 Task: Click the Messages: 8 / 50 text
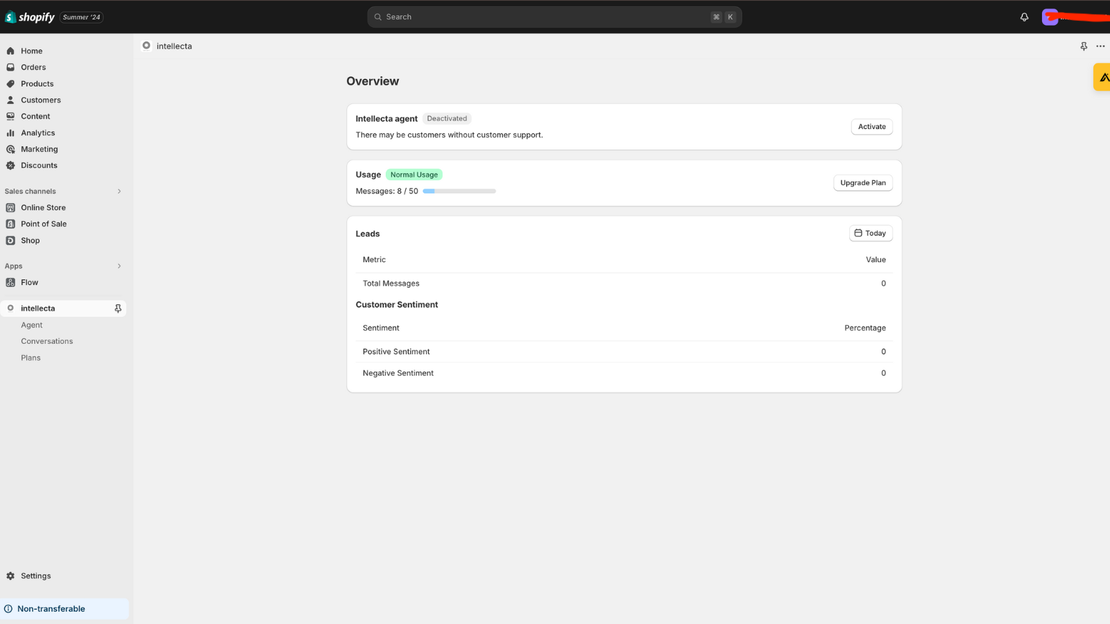click(387, 191)
